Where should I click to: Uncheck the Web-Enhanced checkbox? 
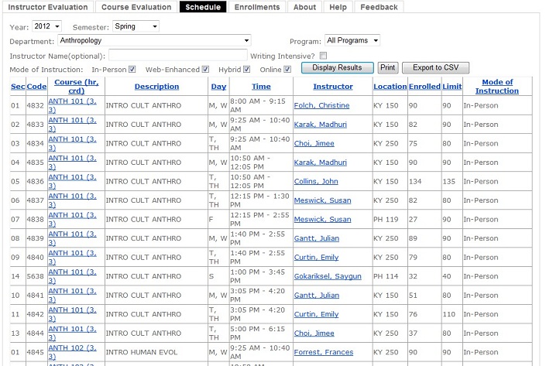[x=205, y=69]
